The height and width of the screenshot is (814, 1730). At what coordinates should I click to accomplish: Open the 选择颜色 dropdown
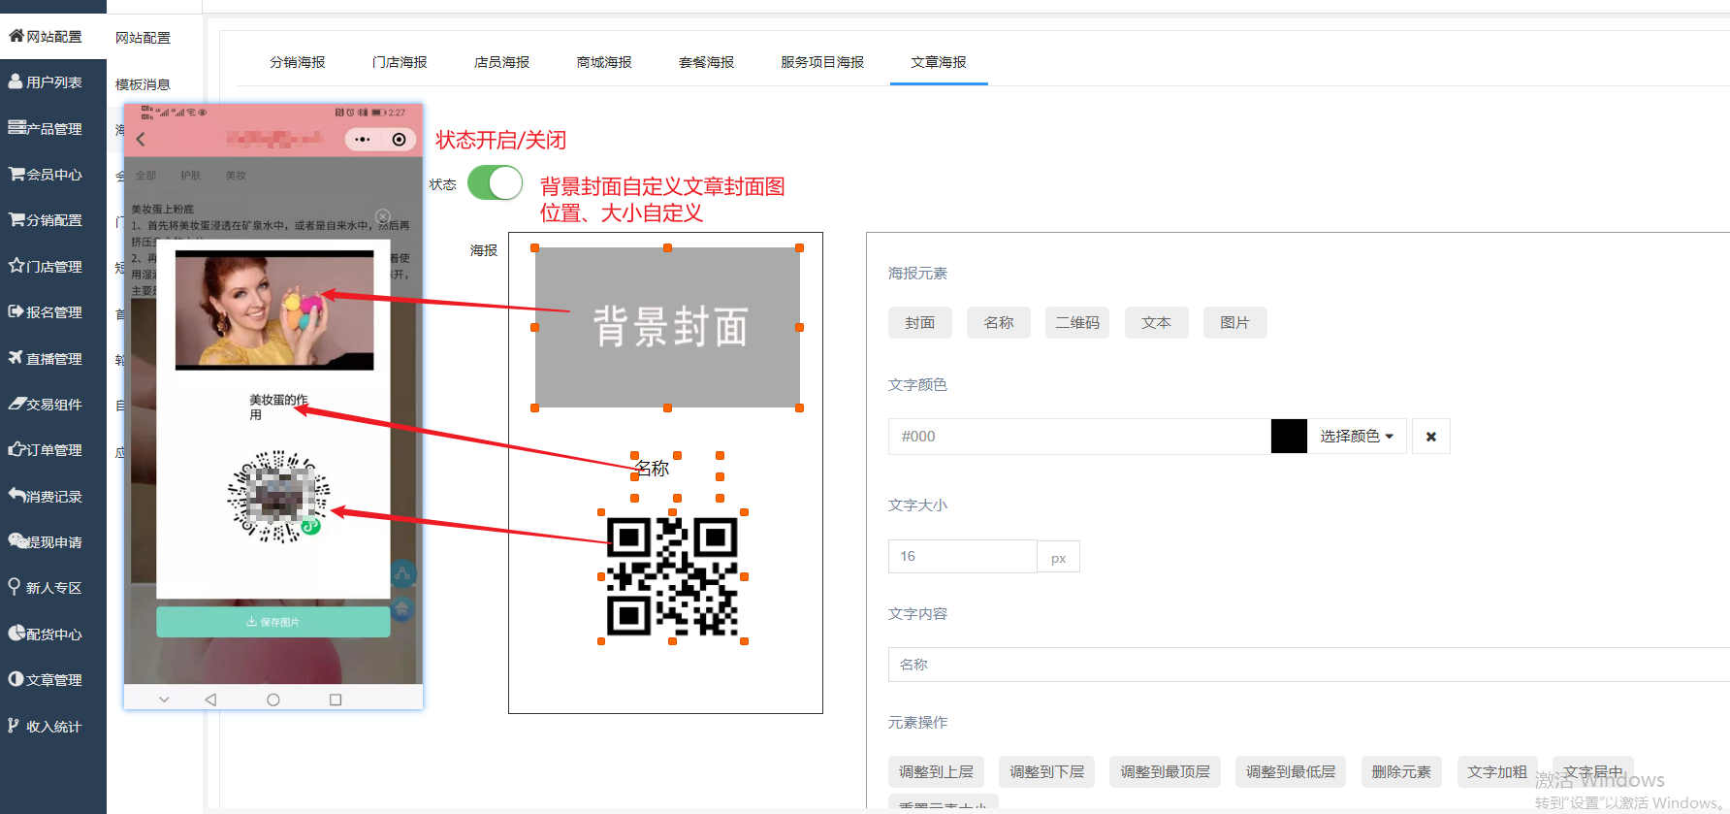[x=1357, y=437]
